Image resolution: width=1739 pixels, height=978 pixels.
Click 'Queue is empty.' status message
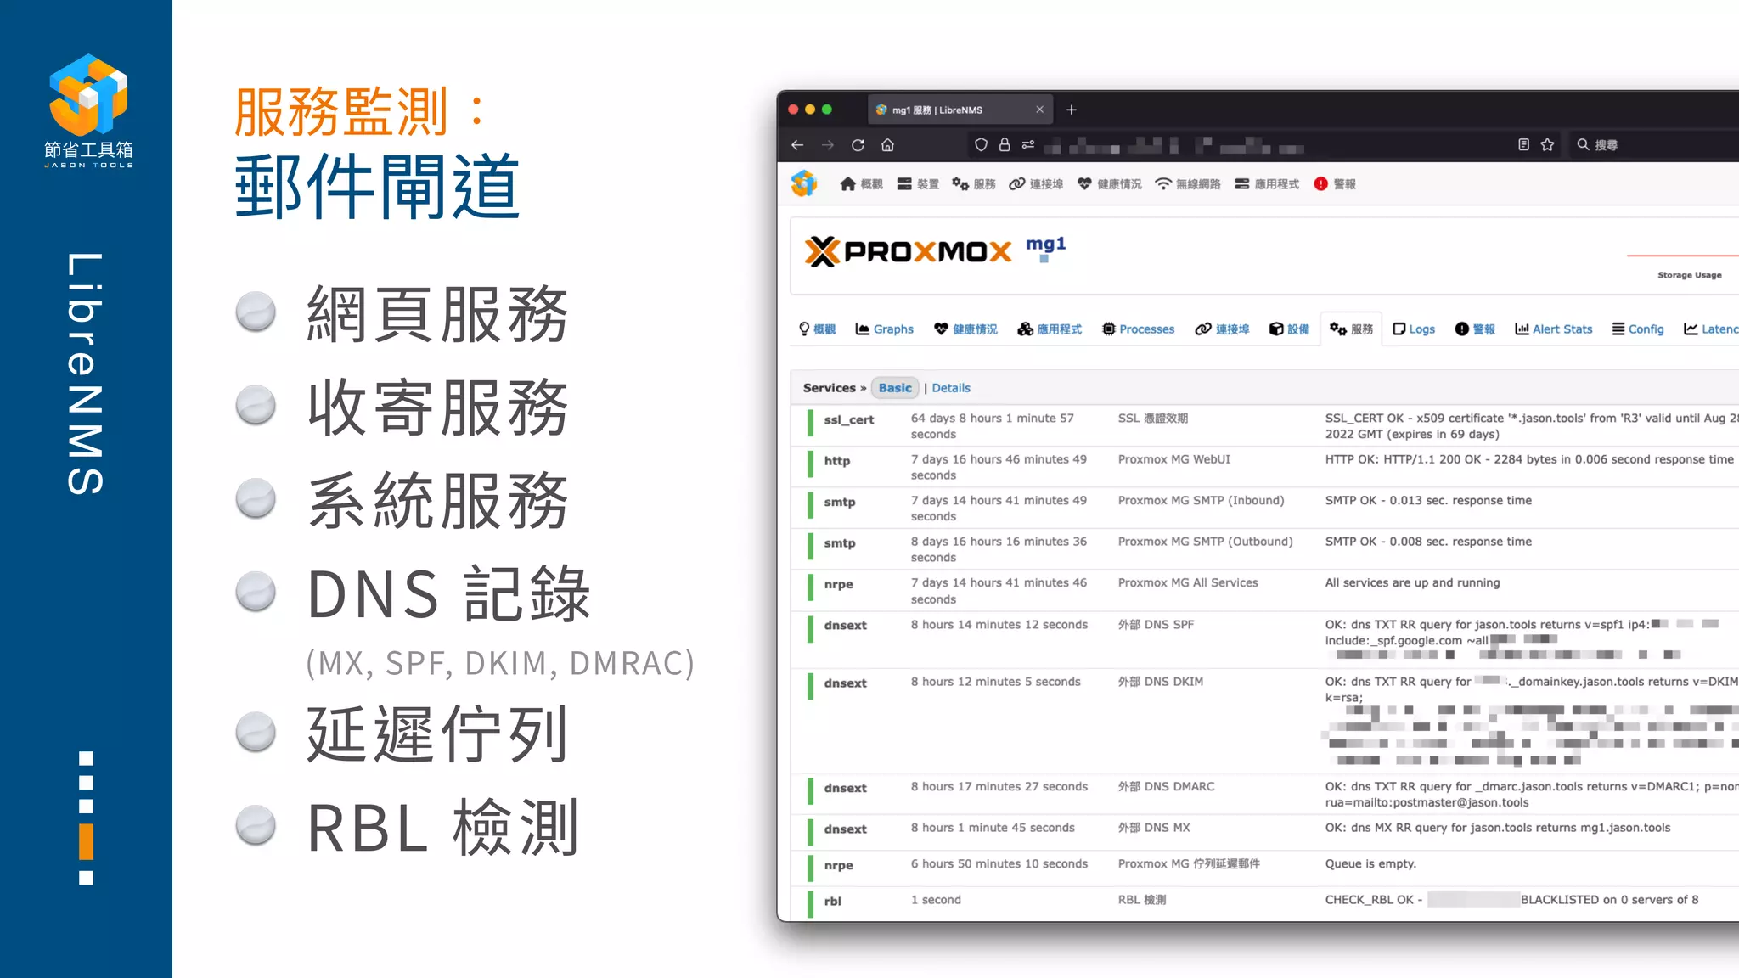(1370, 863)
